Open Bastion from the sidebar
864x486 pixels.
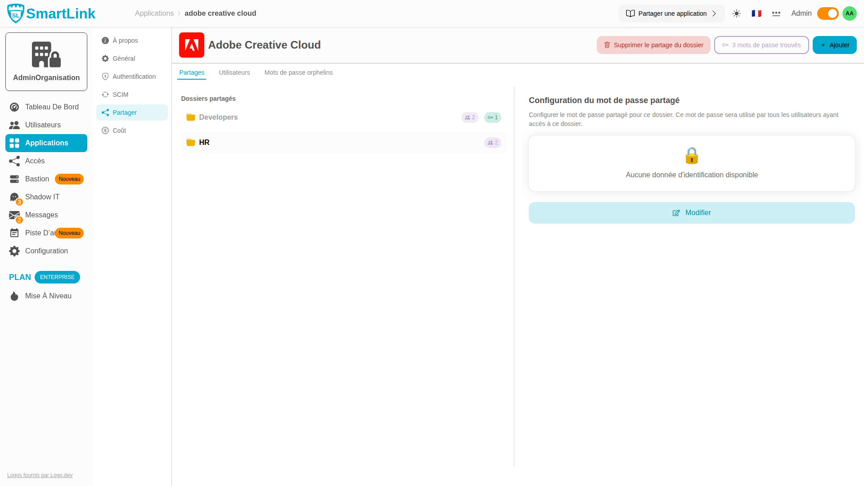pos(36,179)
